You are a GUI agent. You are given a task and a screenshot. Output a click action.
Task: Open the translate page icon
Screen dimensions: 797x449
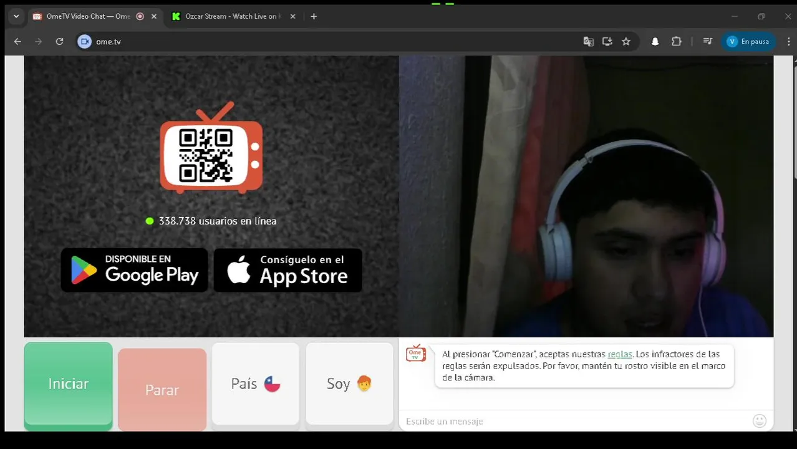[588, 41]
